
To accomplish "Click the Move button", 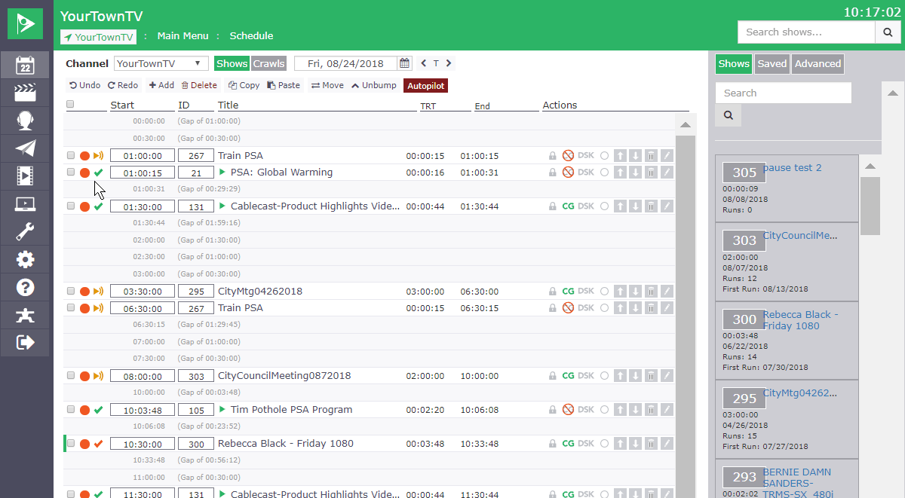I will tap(327, 85).
